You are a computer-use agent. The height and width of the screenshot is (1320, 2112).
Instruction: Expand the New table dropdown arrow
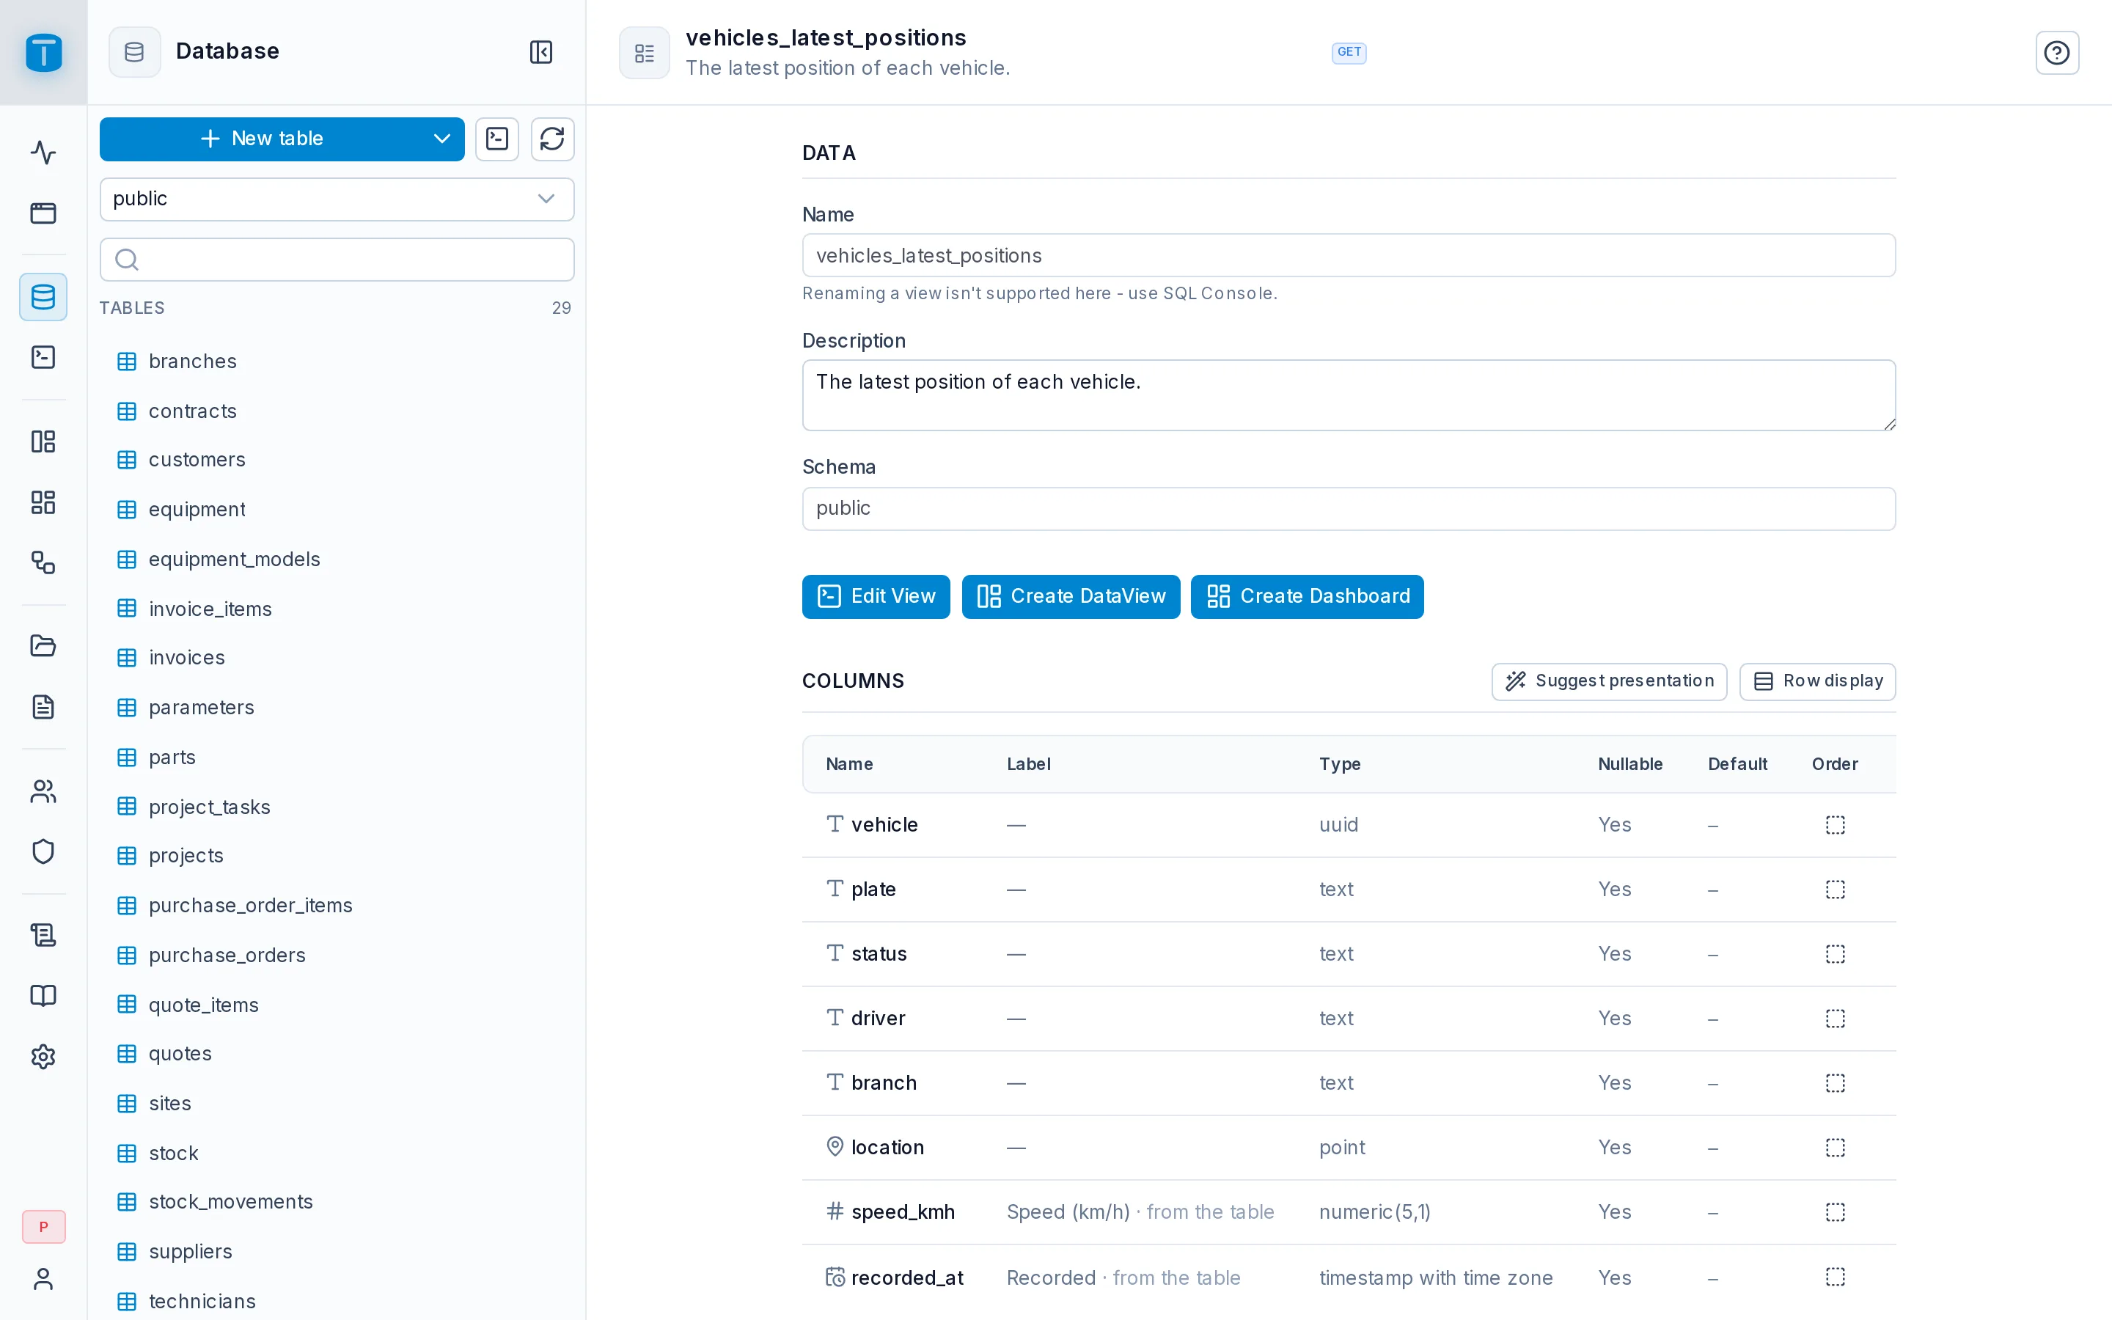(x=441, y=139)
